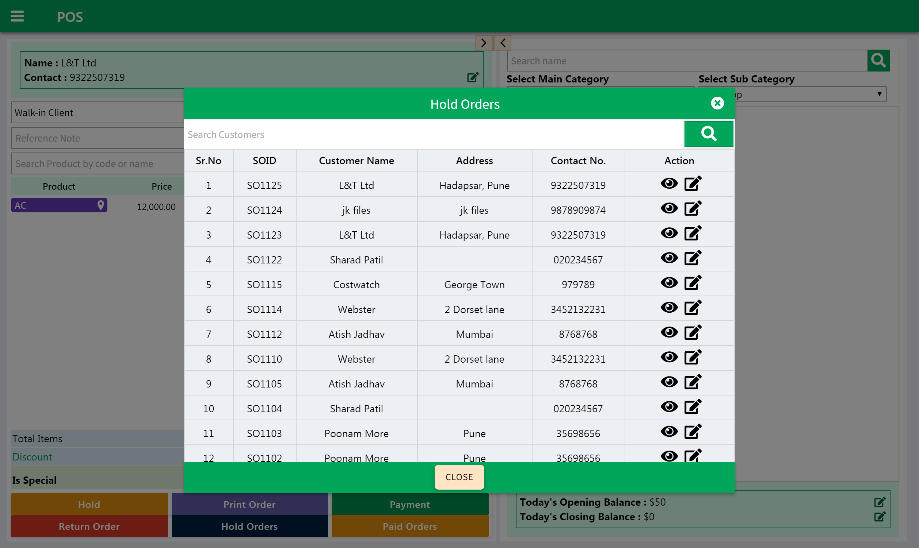Edit hold order SO1125
This screenshot has width=919, height=548.
pyautogui.click(x=693, y=184)
